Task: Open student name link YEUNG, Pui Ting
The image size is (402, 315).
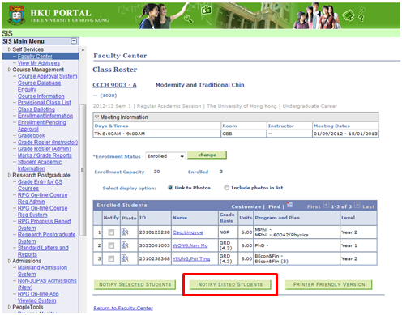Action: pos(191,259)
